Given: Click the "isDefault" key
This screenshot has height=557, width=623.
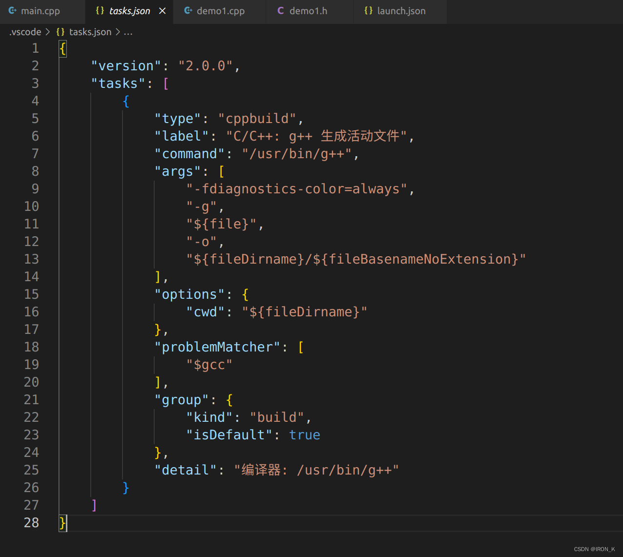Looking at the screenshot, I should point(229,435).
